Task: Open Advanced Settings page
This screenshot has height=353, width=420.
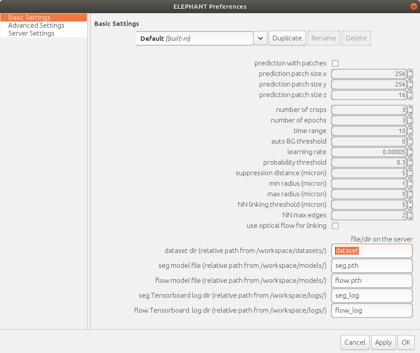Action: (43, 25)
